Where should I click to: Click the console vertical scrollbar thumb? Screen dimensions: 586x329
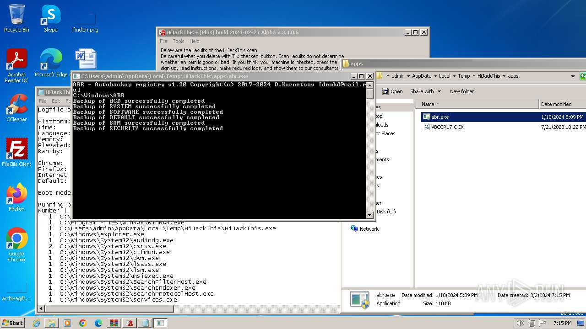click(x=370, y=94)
